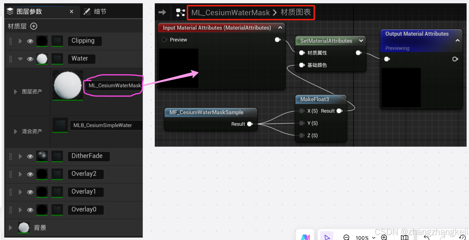Open the map view icon in bottom toolbar
The width and height of the screenshot is (469, 240).
pos(404,238)
